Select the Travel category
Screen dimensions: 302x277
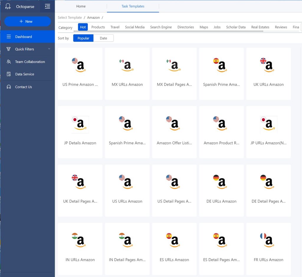[115, 27]
